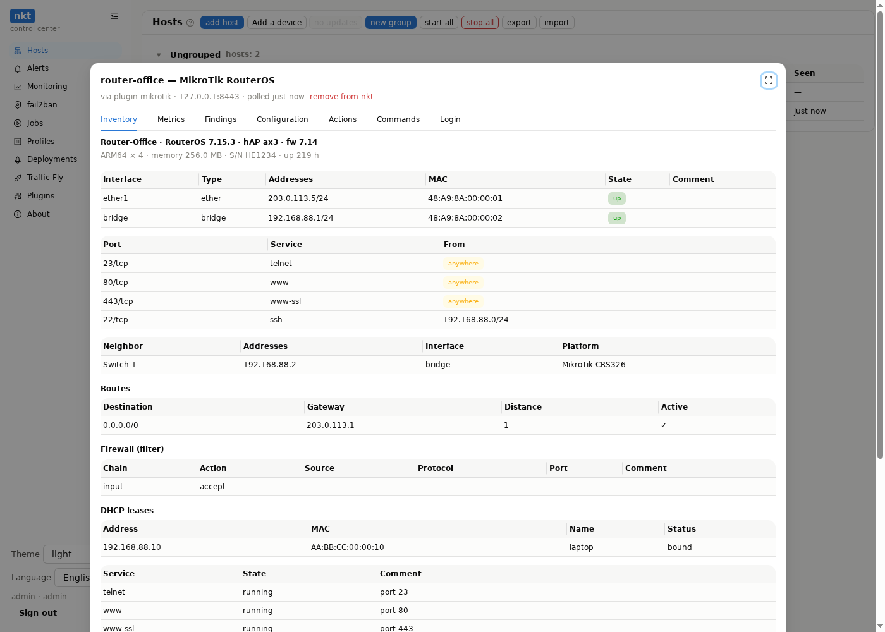Click the Alerts bell icon
The image size is (885, 632).
tap(18, 68)
